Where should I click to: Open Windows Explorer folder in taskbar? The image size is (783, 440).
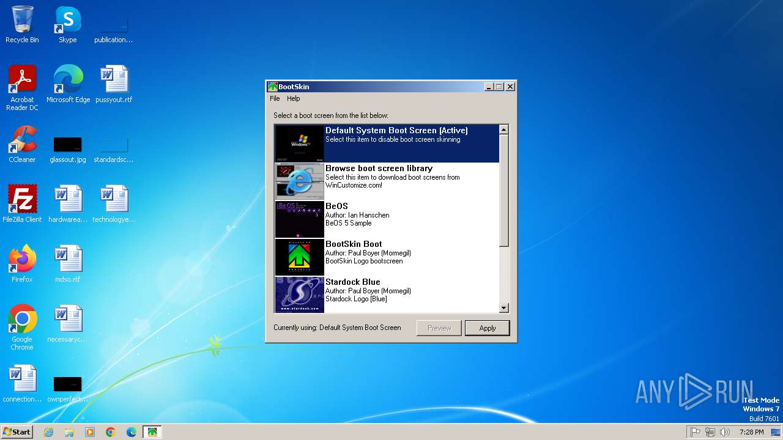[x=69, y=432]
